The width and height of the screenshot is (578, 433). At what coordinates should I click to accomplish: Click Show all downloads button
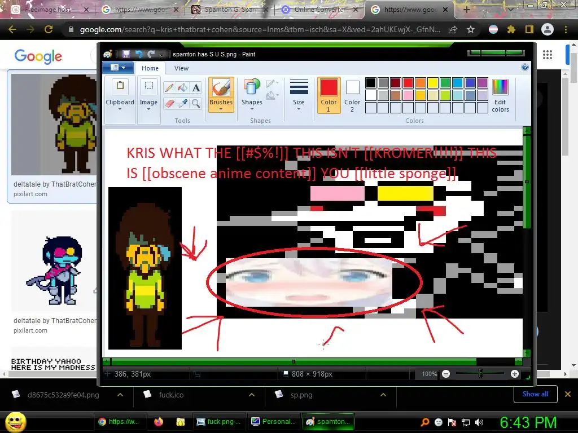(x=535, y=394)
